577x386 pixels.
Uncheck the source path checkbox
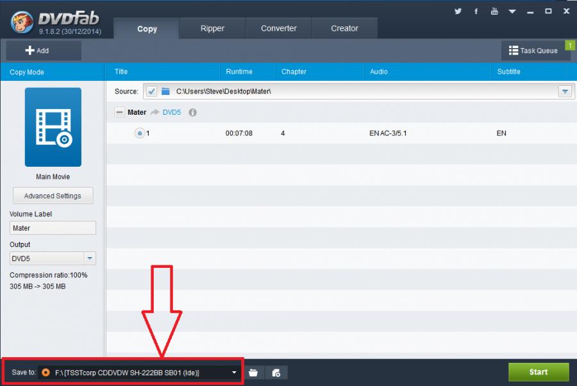151,91
